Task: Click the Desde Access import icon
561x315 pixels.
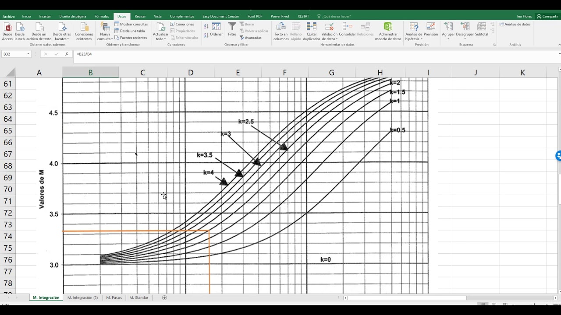Action: [x=7, y=31]
